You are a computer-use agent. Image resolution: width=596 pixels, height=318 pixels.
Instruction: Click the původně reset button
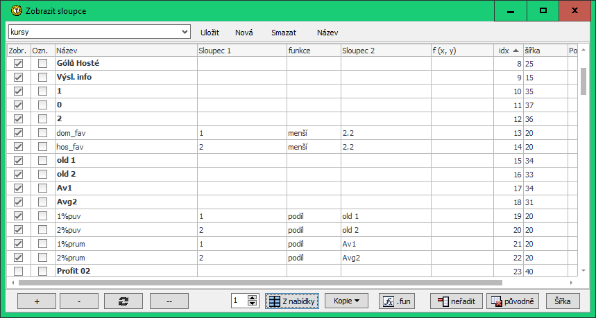coord(512,301)
